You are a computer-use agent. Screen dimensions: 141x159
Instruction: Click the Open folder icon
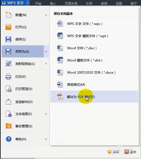(x=8, y=27)
